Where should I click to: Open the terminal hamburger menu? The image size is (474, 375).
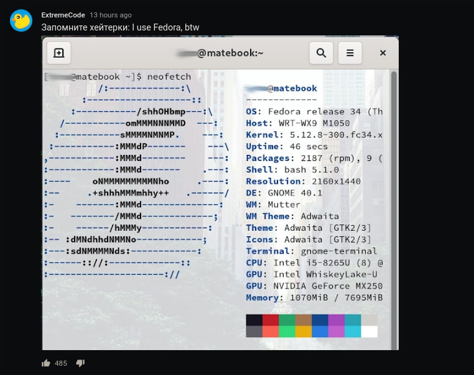pos(350,53)
